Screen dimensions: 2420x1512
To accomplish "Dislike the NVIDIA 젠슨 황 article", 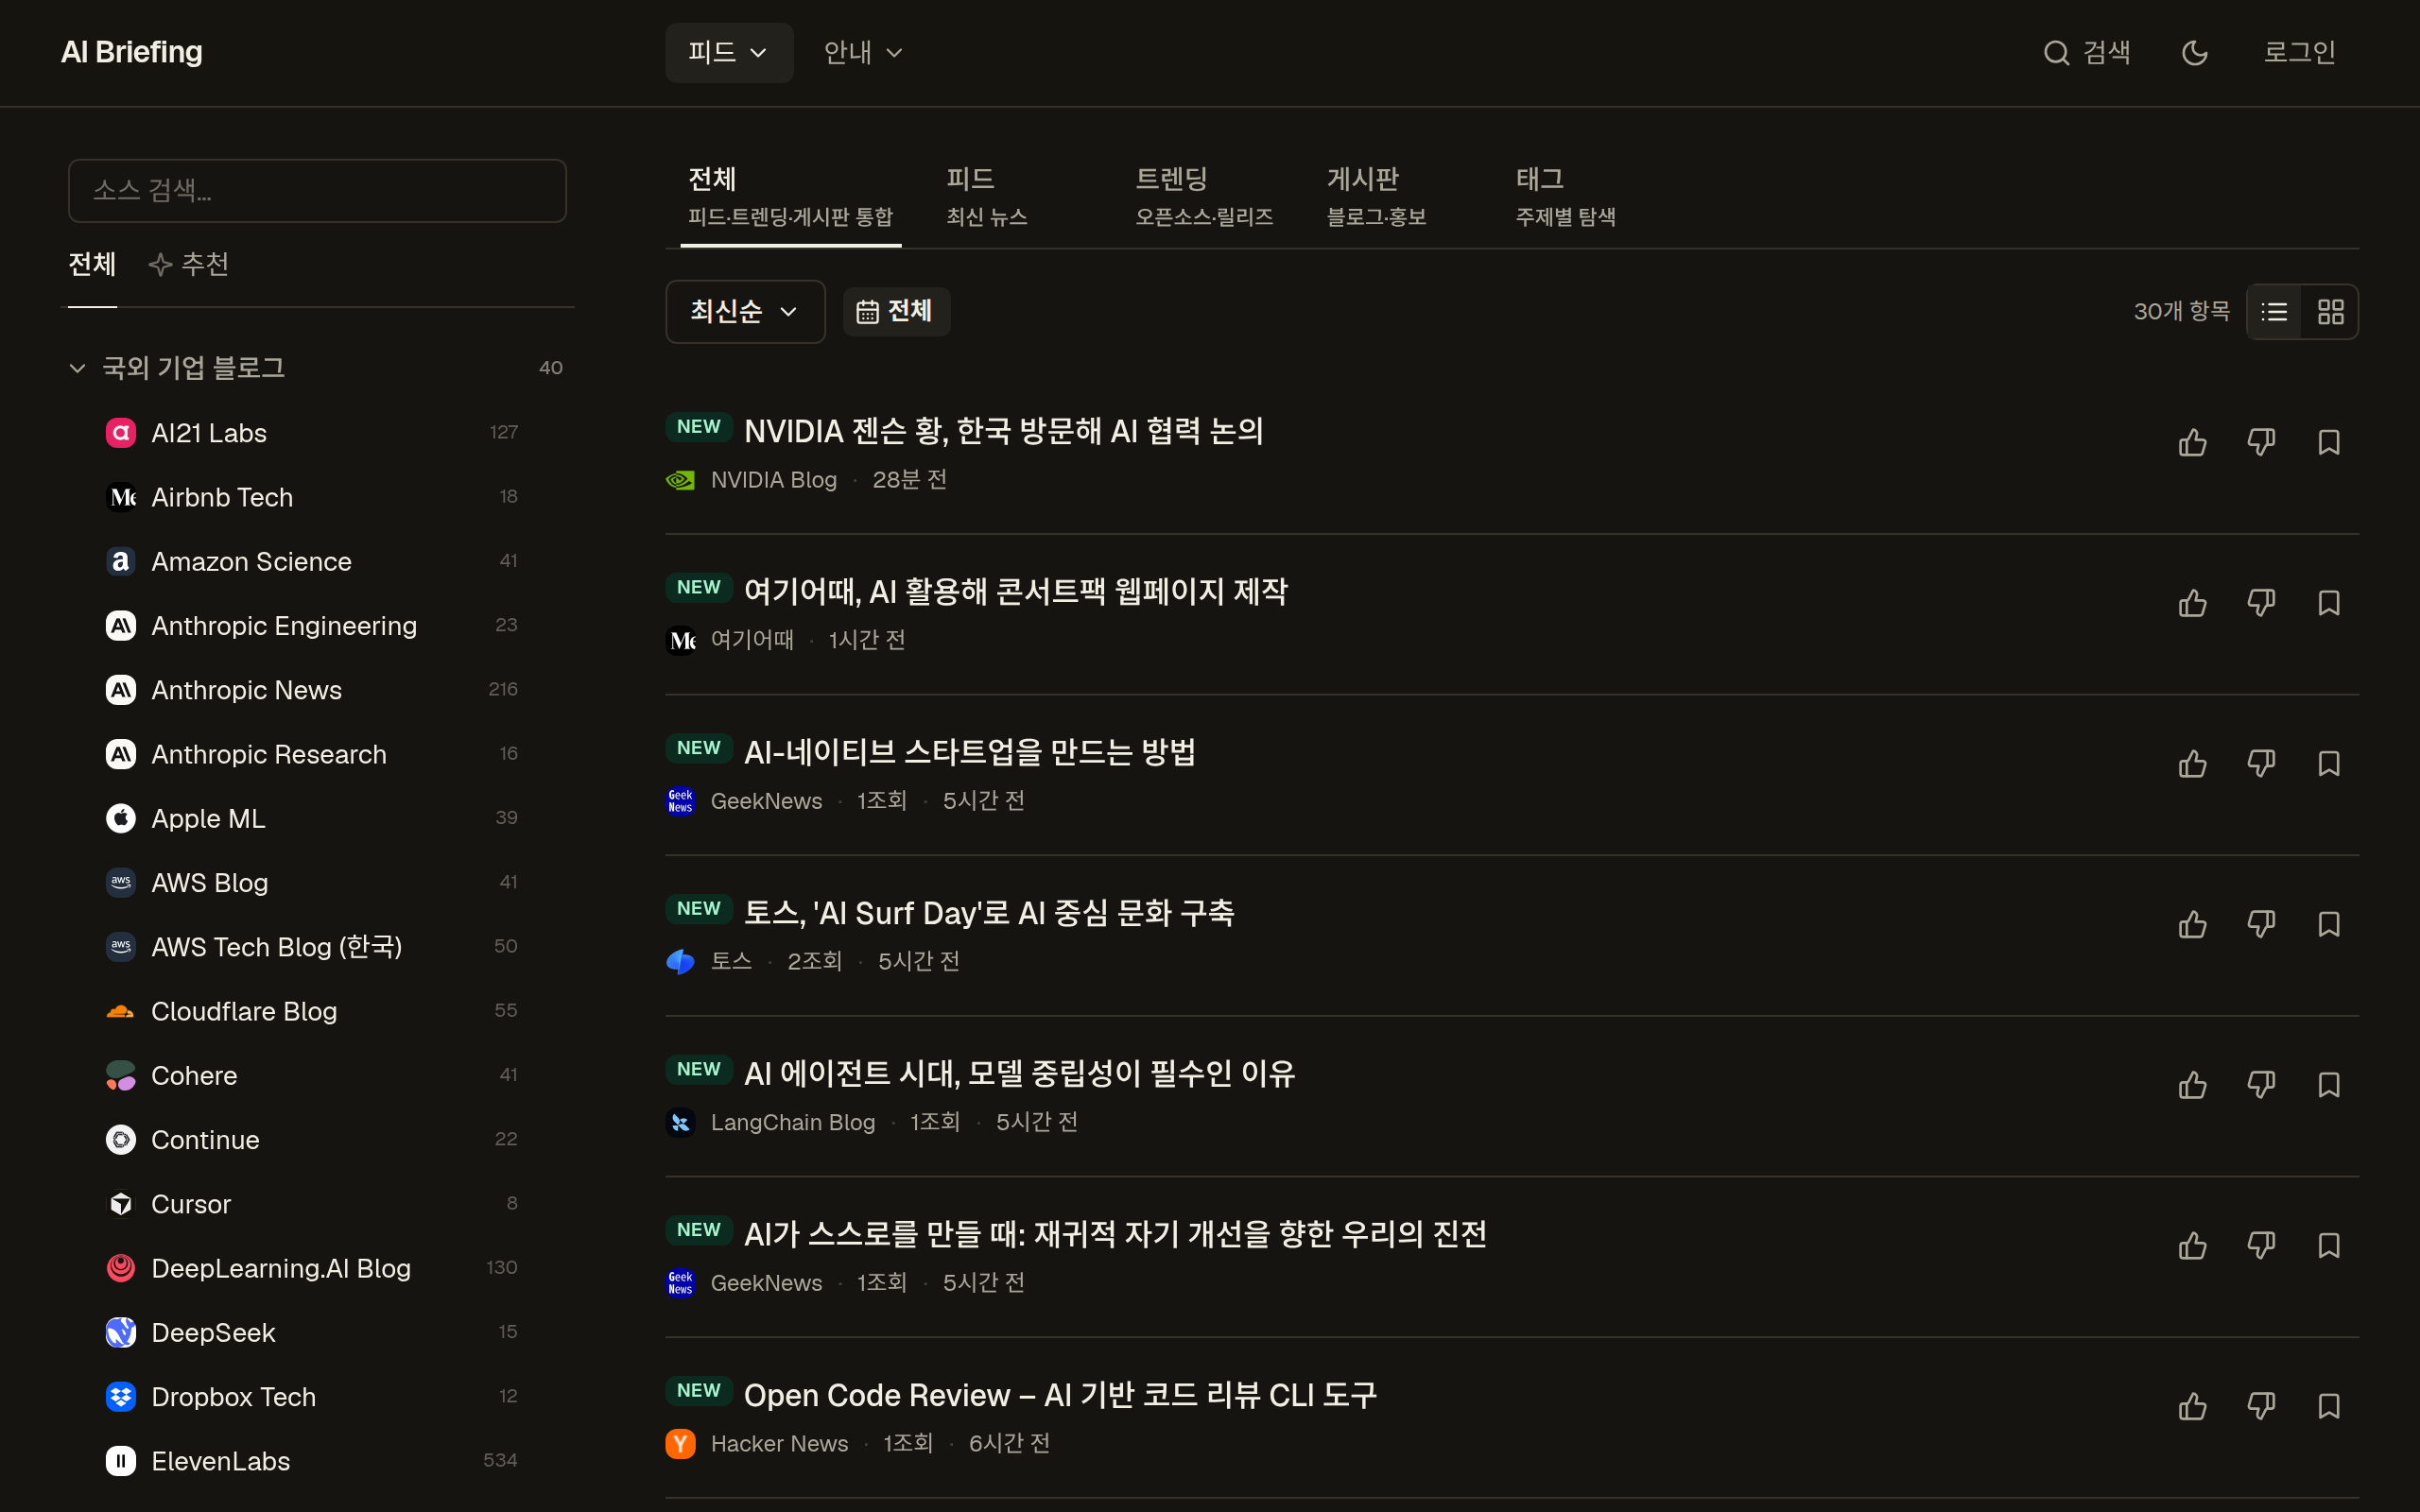I will click(2261, 442).
